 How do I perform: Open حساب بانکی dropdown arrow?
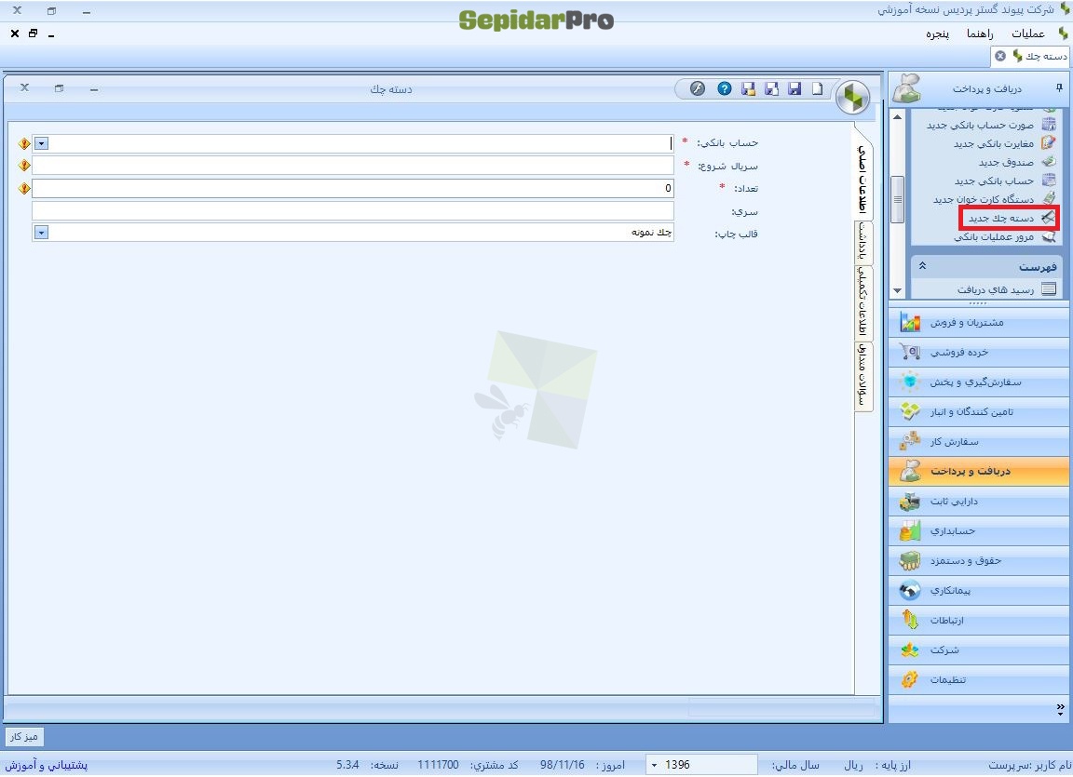click(41, 143)
